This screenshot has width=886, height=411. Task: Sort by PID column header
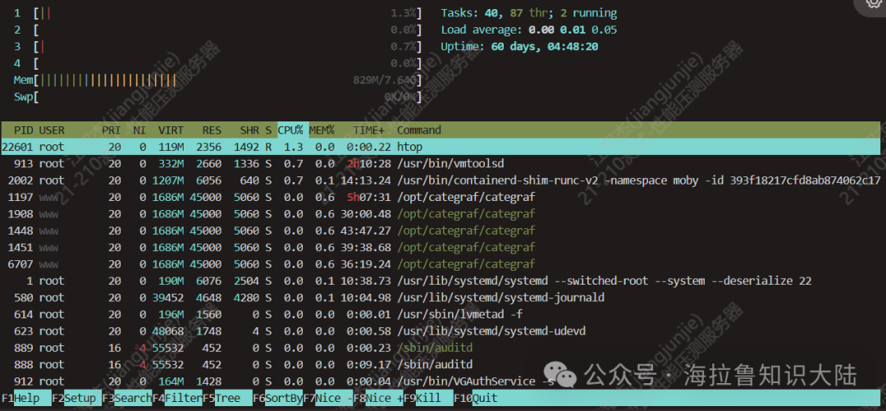pyautogui.click(x=23, y=130)
